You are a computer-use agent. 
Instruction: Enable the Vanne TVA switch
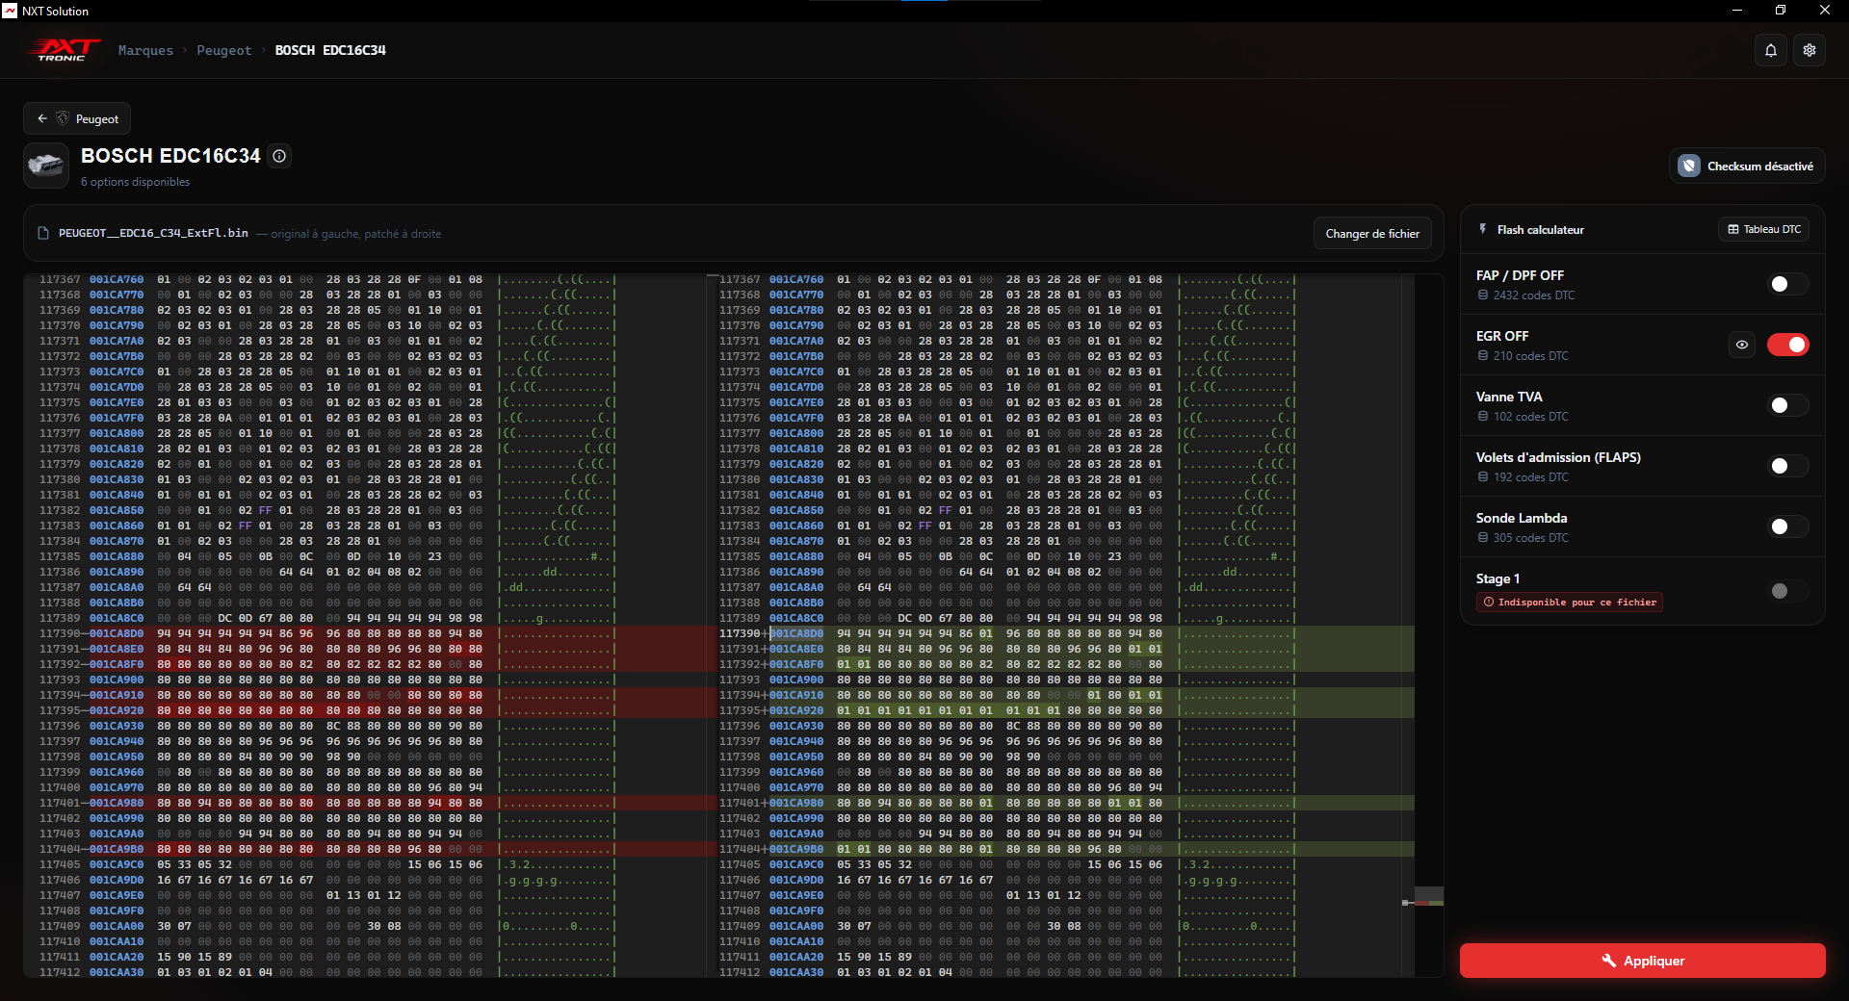click(1788, 405)
